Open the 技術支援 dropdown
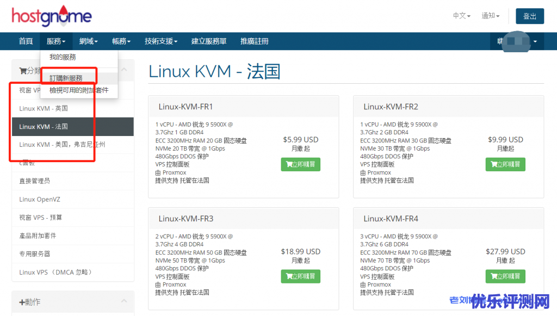Screen dimensions: 557x316 pos(161,41)
